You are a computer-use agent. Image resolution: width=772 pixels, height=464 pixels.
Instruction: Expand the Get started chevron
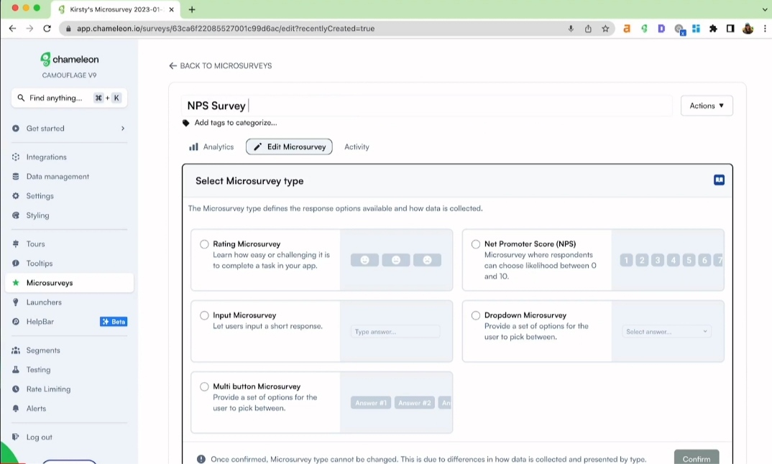[123, 129]
